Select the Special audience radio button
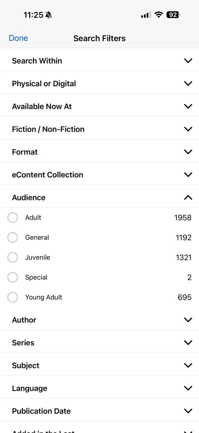Viewport: 199px width, 433px height. tap(13, 277)
